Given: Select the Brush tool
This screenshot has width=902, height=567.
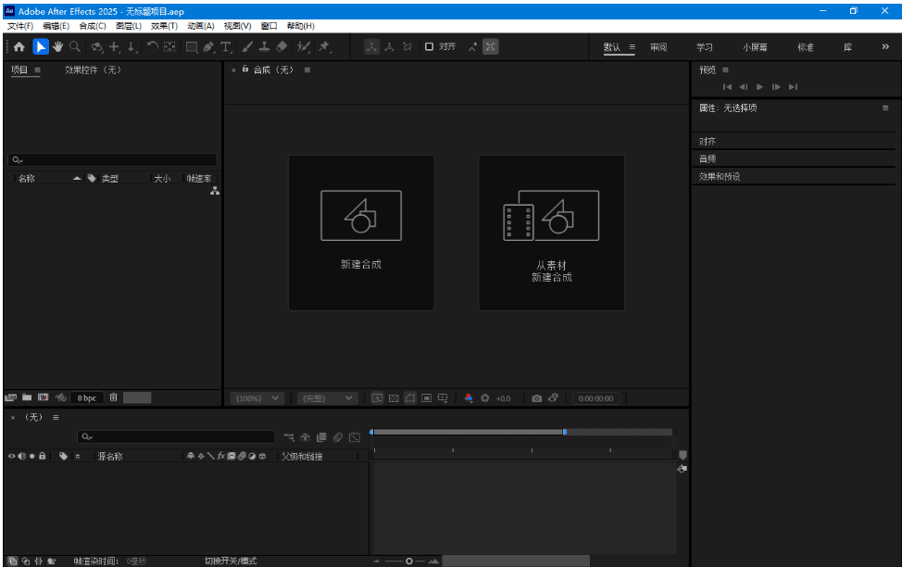Looking at the screenshot, I should (x=247, y=47).
